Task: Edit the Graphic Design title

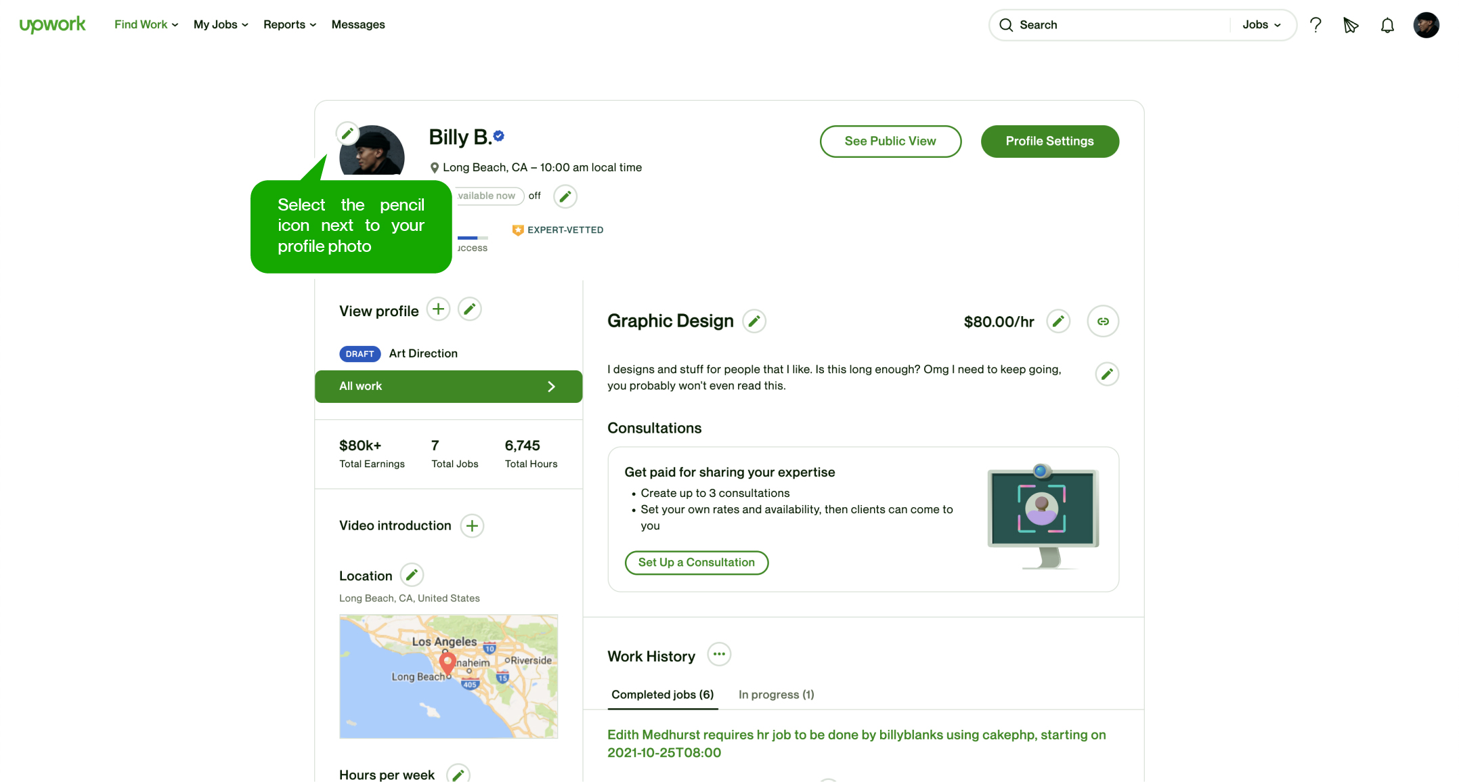Action: 754,321
